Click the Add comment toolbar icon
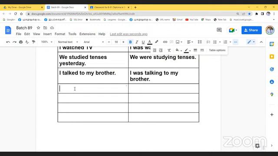The height and width of the screenshot is (156, 278). tap(171, 42)
